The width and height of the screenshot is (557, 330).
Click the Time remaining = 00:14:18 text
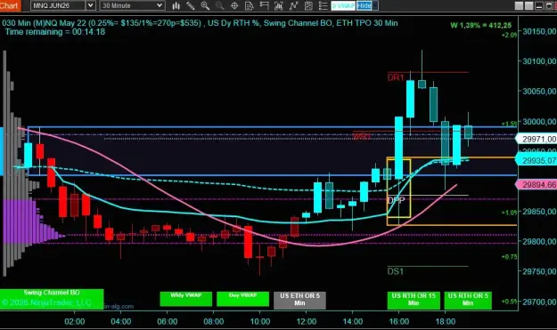55,32
